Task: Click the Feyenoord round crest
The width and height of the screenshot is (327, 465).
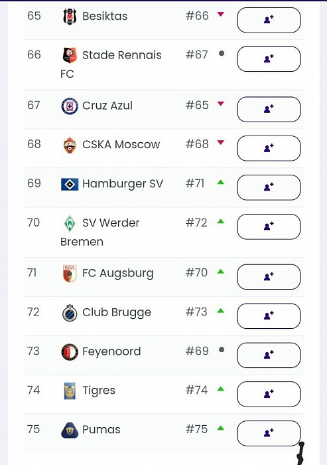Action: click(x=70, y=351)
